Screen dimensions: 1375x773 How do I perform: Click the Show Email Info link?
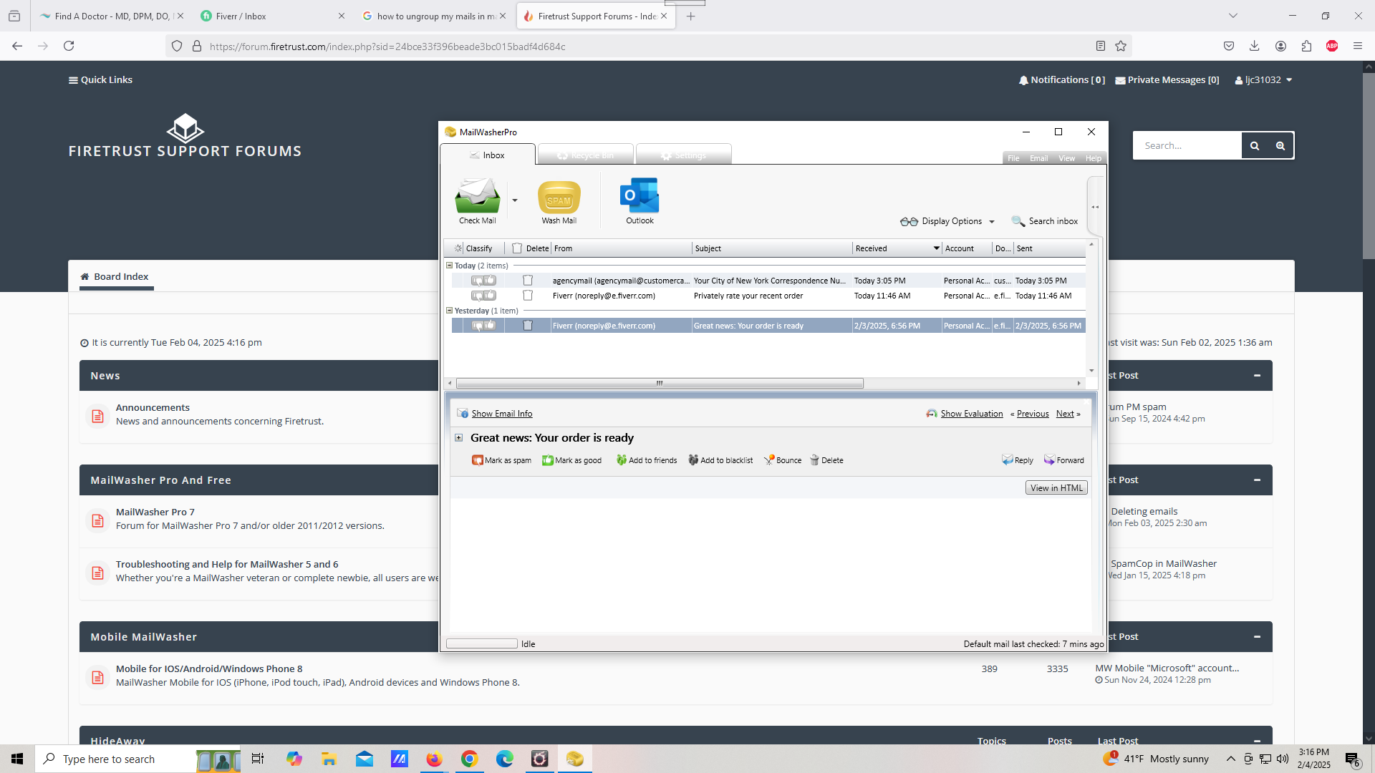click(x=502, y=414)
